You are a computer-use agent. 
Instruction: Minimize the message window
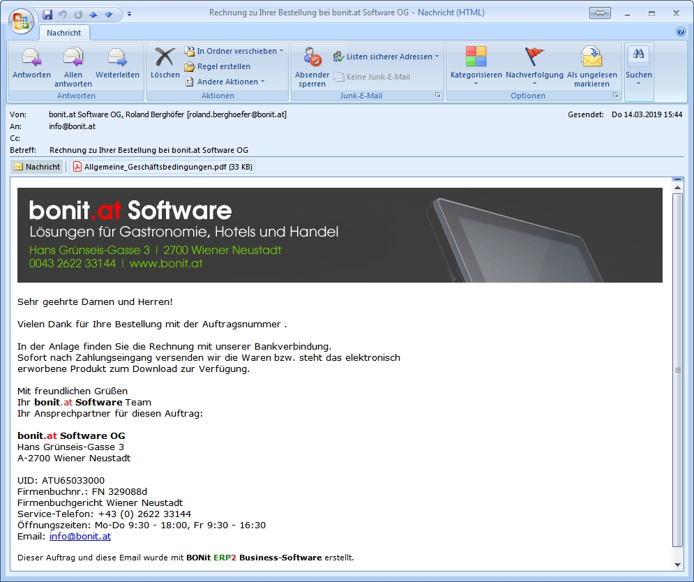pyautogui.click(x=627, y=14)
